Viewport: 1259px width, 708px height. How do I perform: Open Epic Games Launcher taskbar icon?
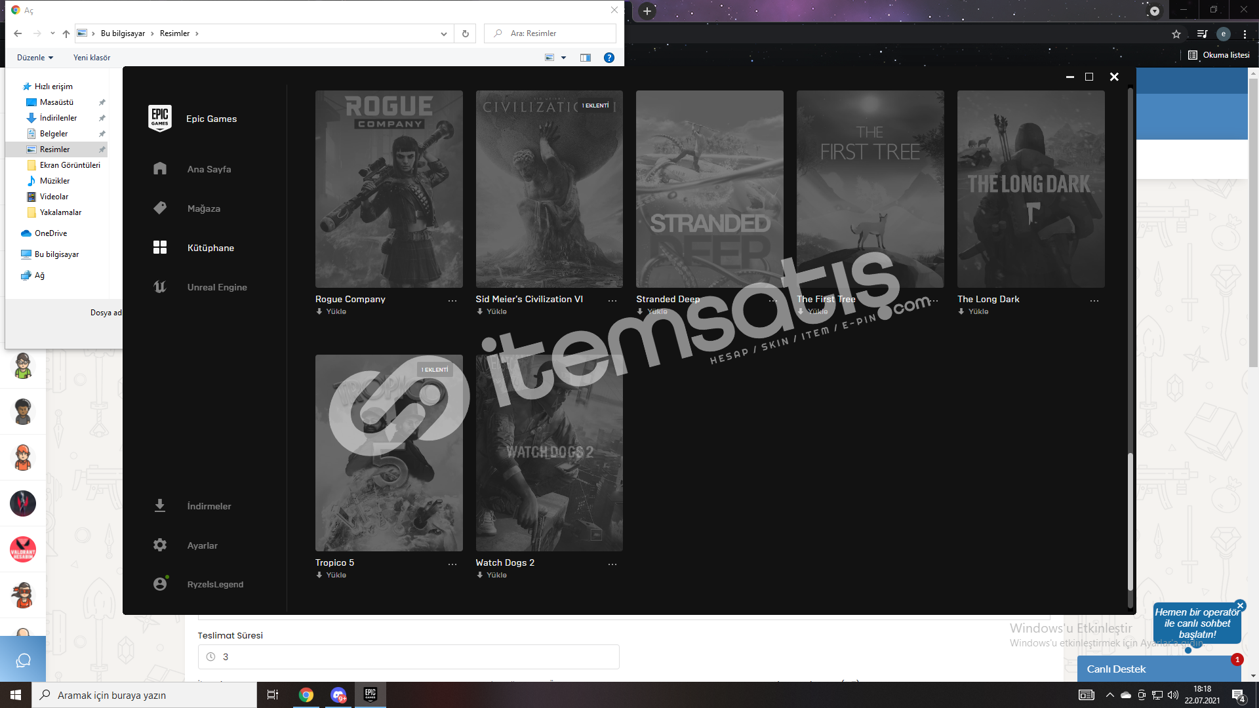[x=370, y=695]
